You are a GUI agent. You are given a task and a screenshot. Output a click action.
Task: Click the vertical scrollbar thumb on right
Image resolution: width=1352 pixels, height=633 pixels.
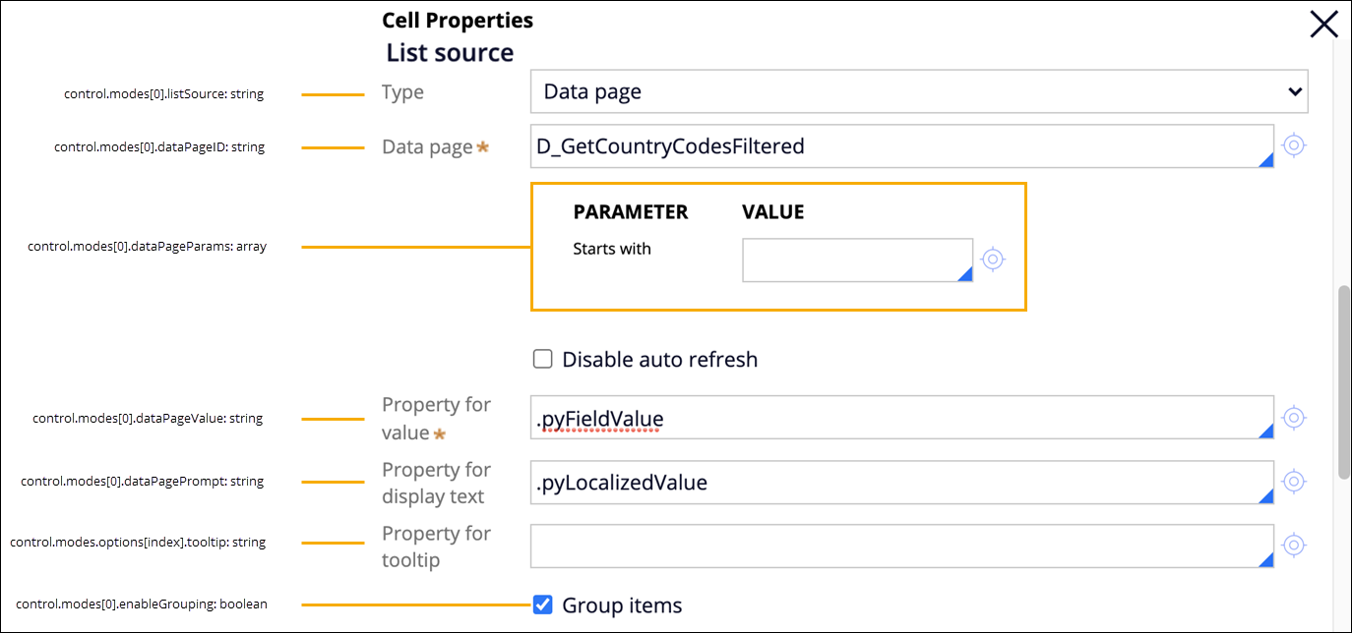point(1343,381)
